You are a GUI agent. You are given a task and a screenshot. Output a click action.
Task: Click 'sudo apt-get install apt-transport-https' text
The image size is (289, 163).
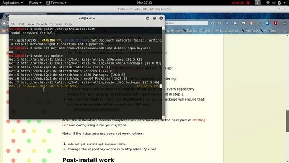pyautogui.click(x=97, y=144)
